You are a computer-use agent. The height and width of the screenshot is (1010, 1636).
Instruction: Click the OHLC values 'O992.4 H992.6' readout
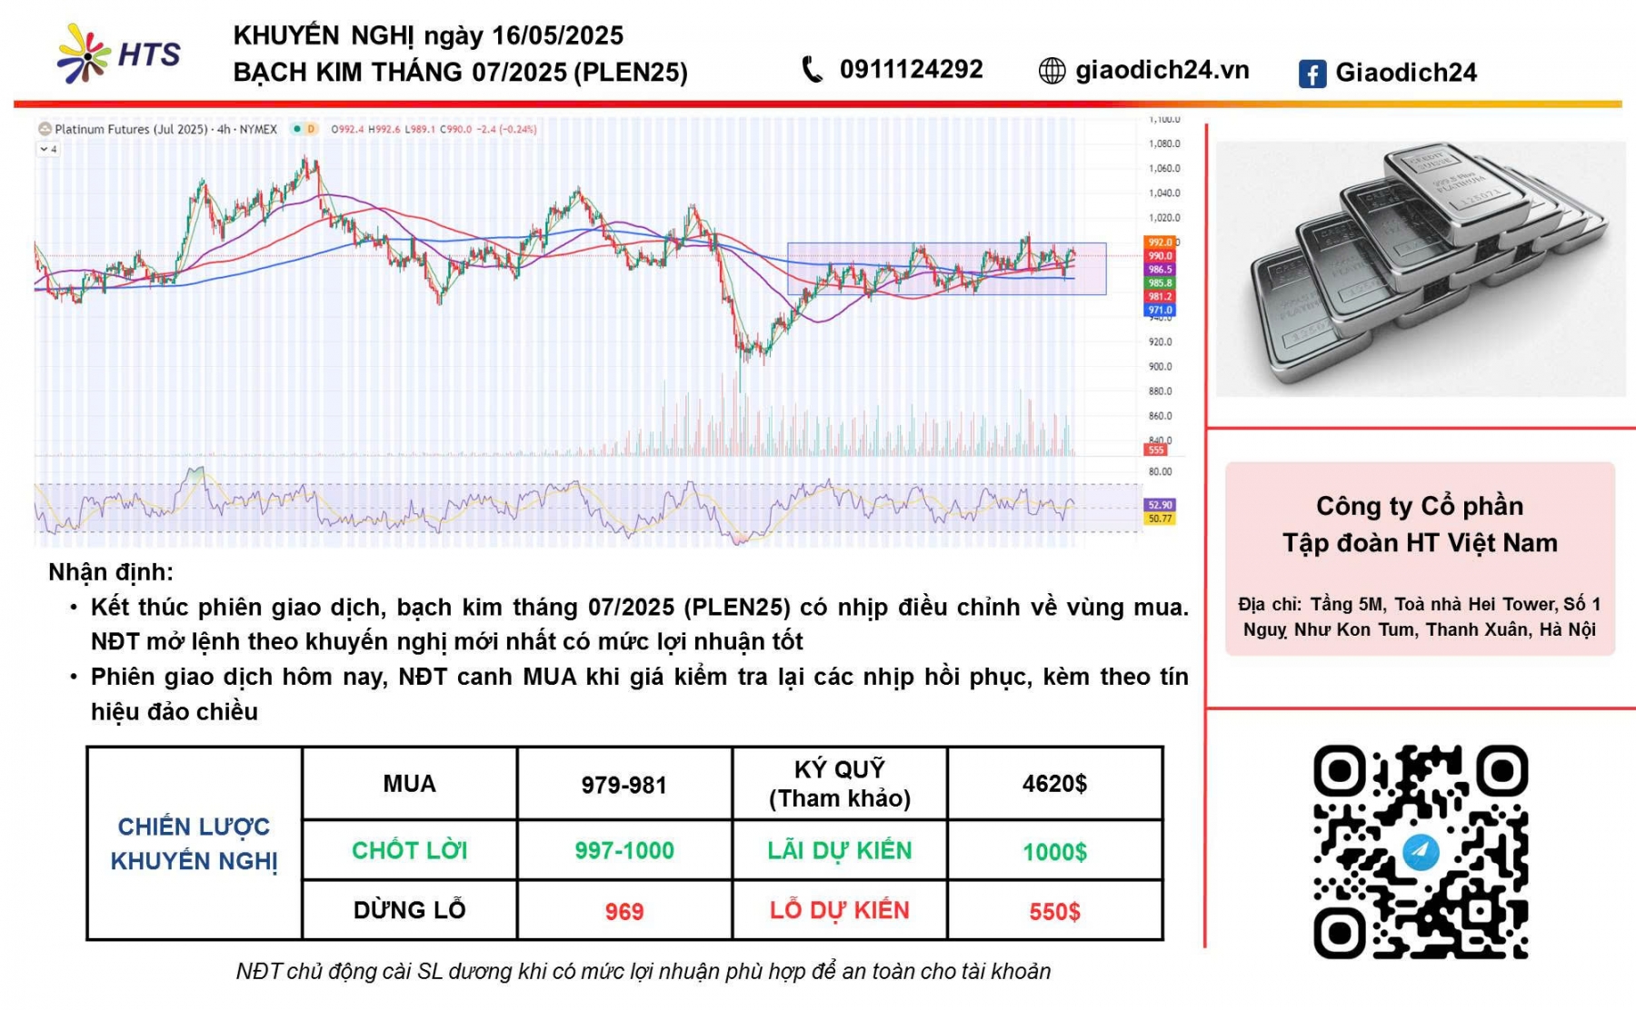[434, 130]
